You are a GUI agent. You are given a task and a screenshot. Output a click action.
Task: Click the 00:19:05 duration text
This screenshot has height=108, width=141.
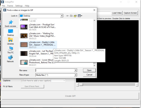[33, 30]
